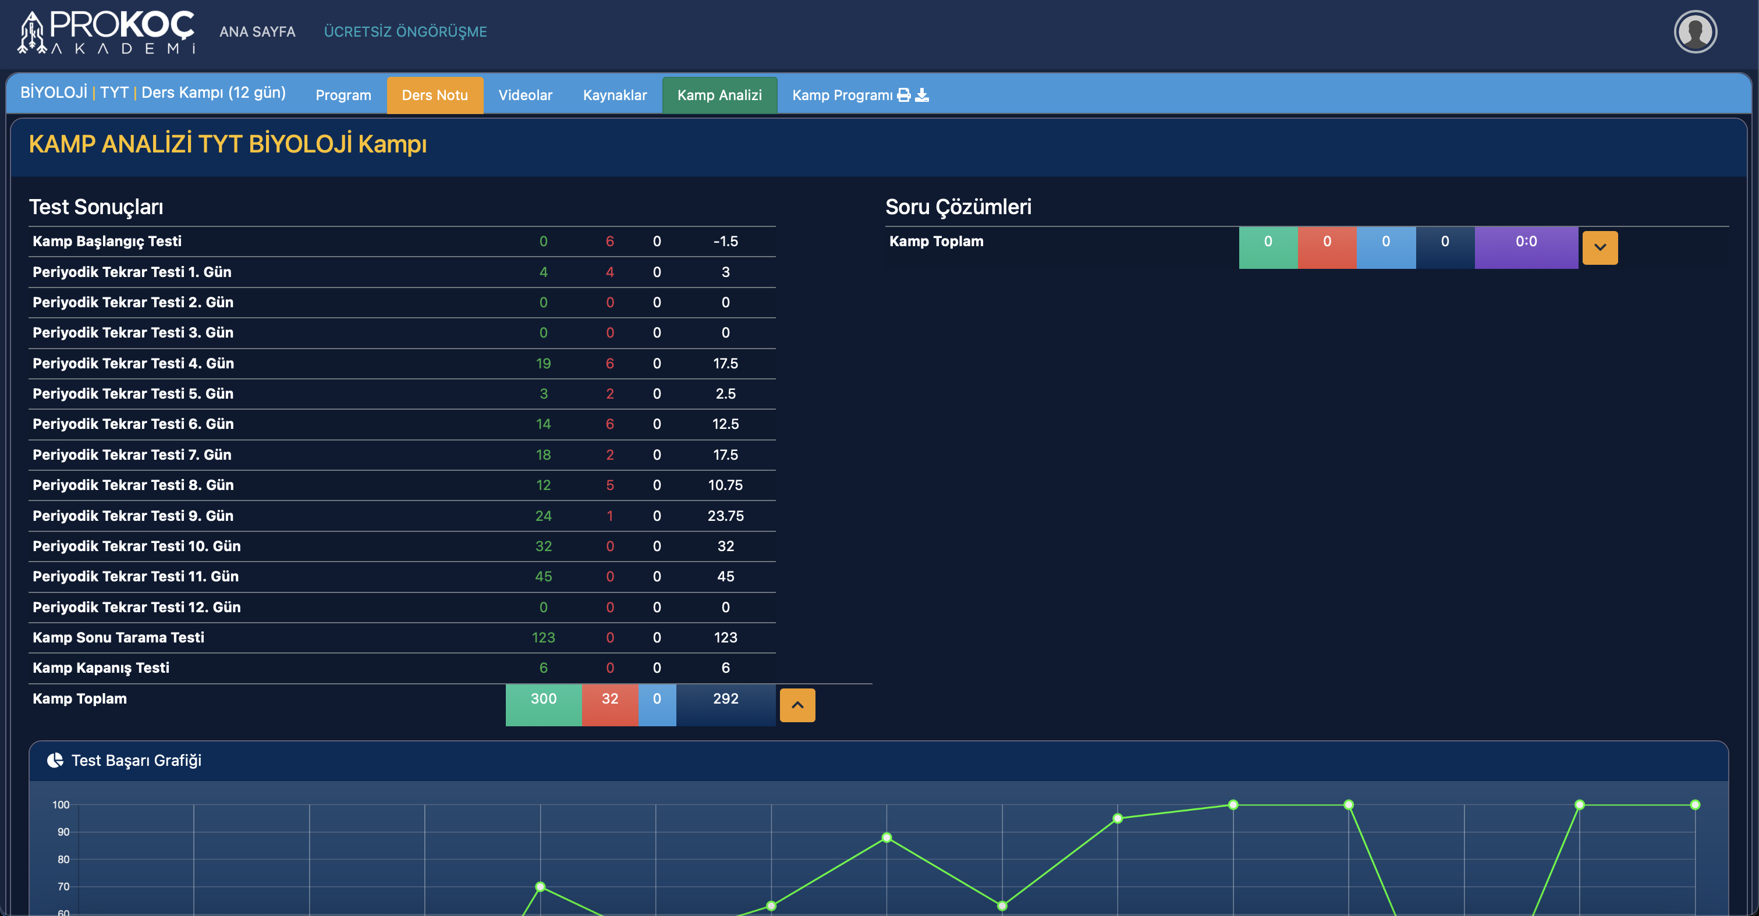Go to the Kaynaklar tab

click(x=614, y=95)
